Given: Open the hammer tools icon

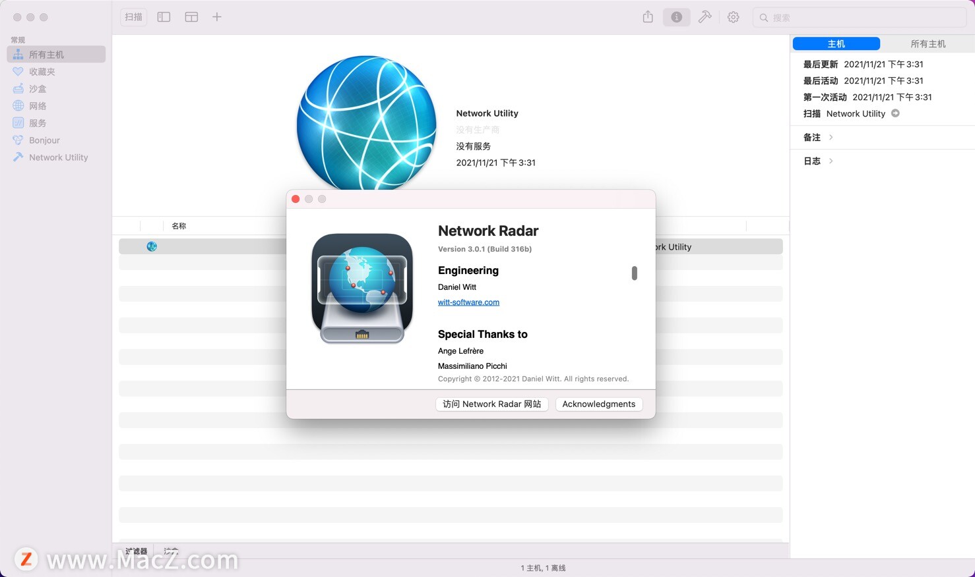Looking at the screenshot, I should click(x=705, y=17).
